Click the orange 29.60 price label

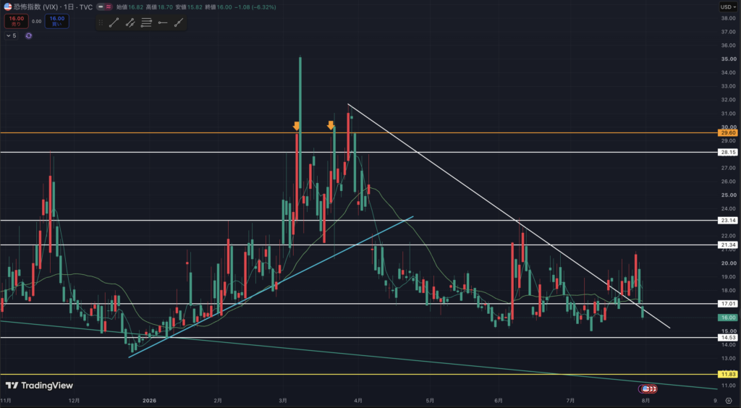pos(727,133)
